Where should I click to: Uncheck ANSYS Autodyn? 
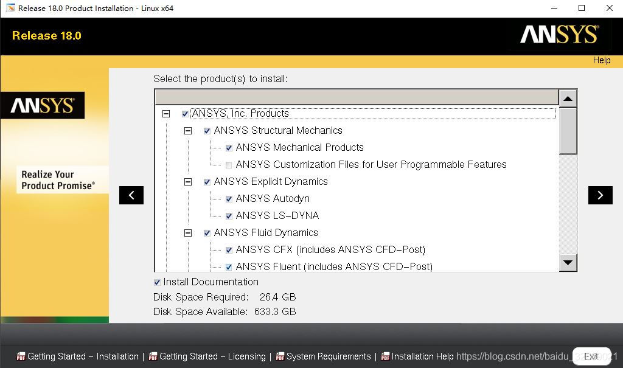(x=229, y=199)
